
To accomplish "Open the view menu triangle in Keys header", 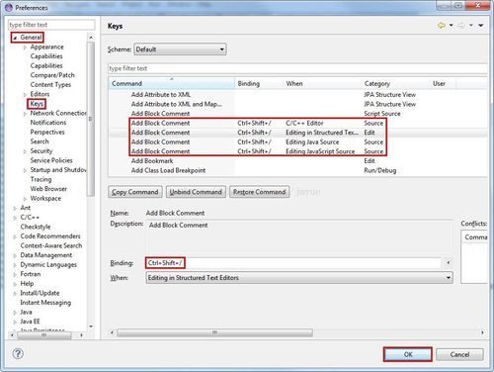I will click(x=481, y=25).
